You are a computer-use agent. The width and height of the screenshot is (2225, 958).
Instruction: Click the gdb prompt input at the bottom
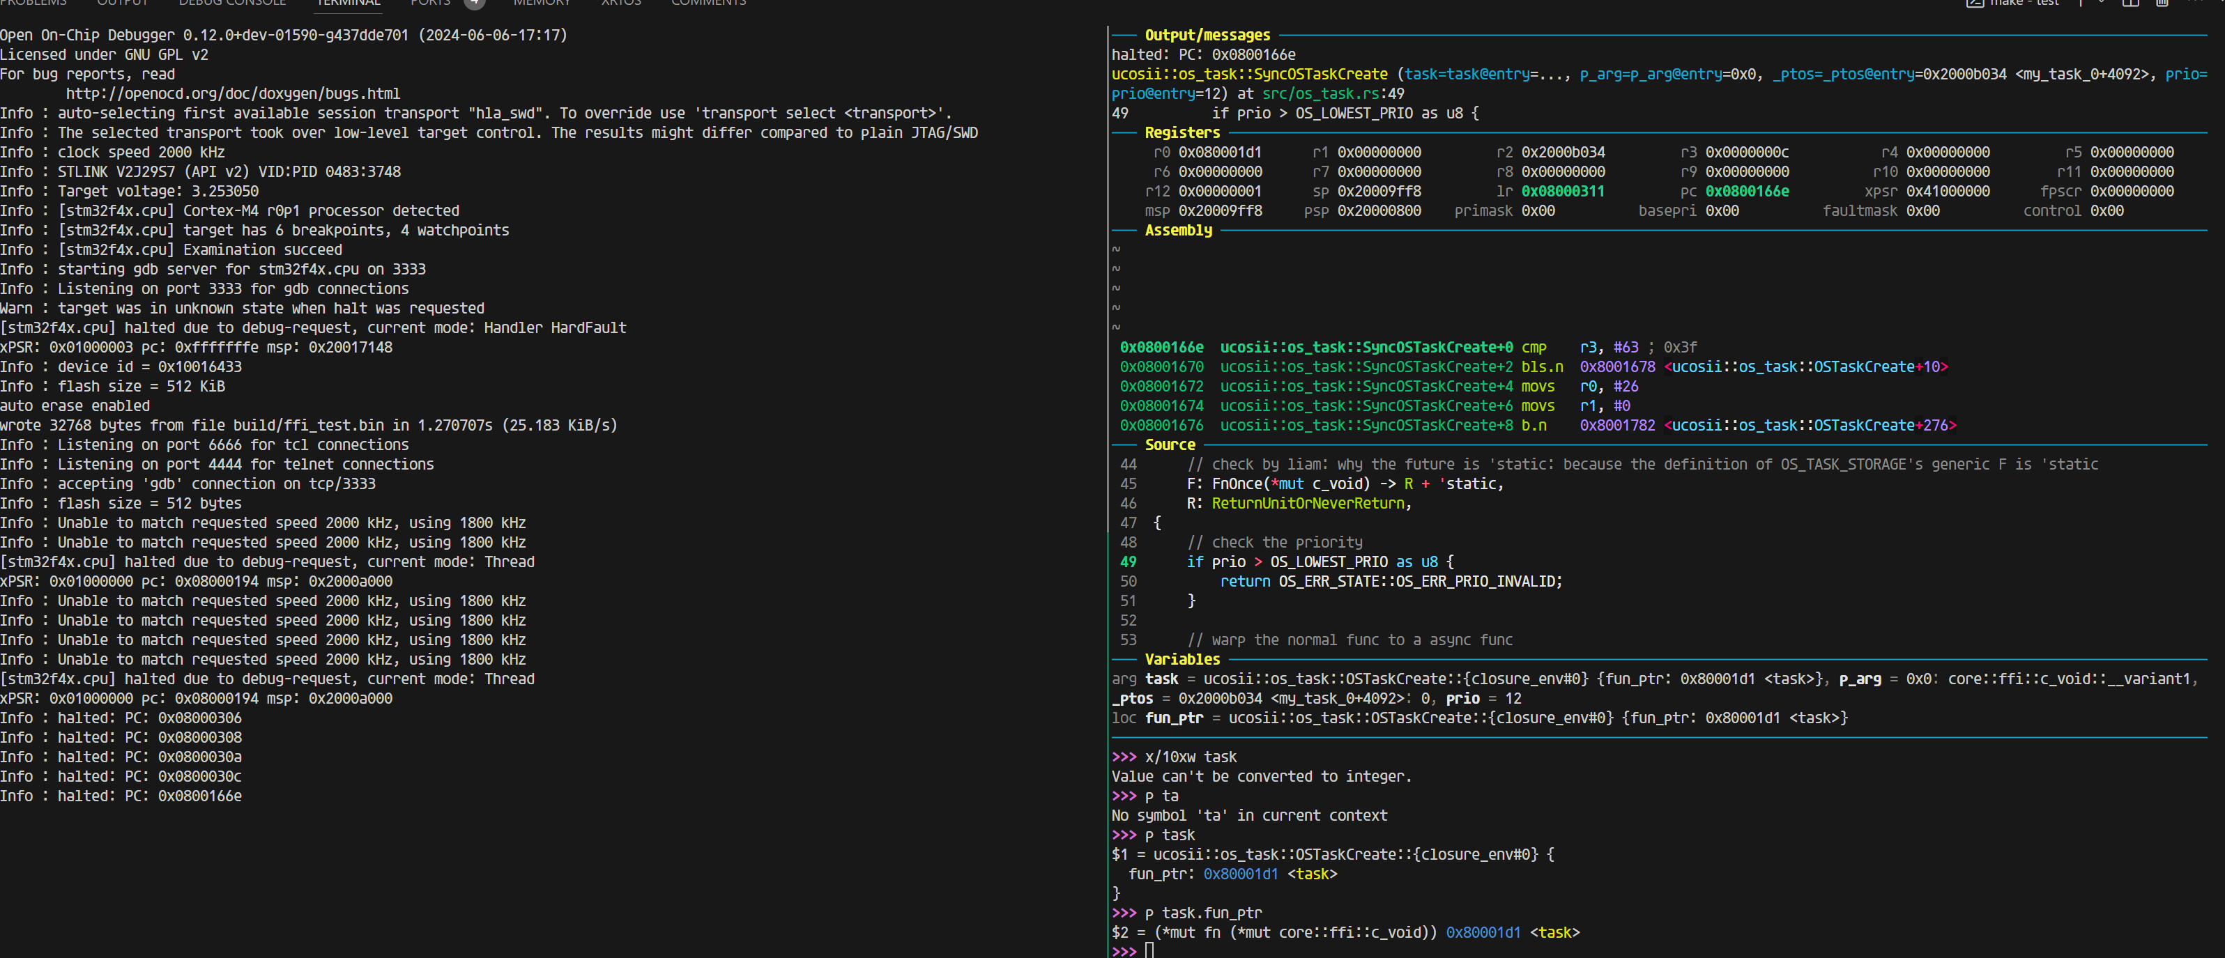tap(1149, 950)
